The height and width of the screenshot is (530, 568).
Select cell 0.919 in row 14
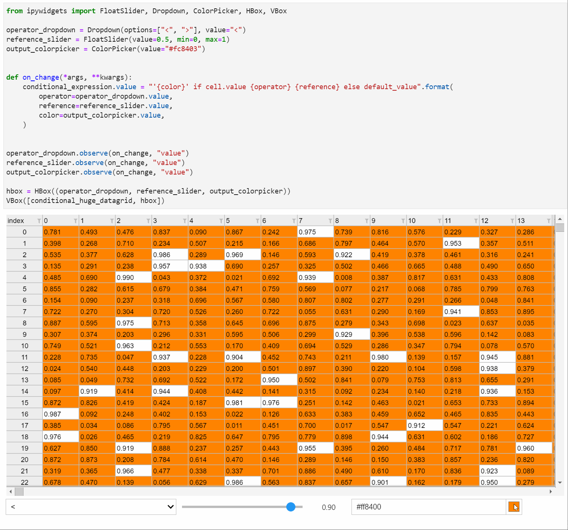[97, 391]
